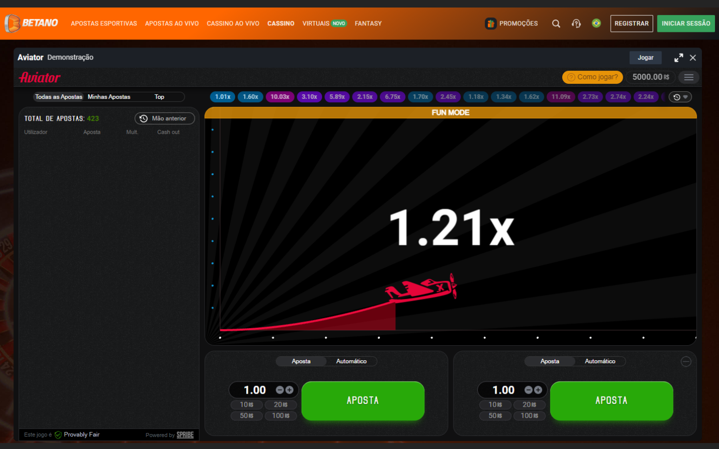Open the Top bets tab
The width and height of the screenshot is (719, 449).
tap(159, 97)
